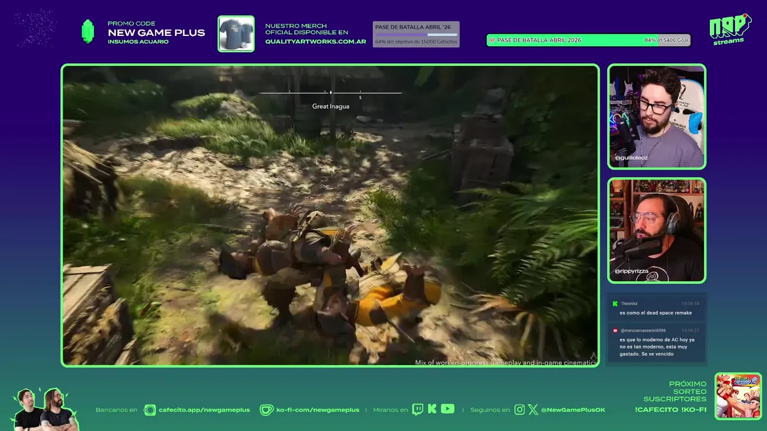
Task: Click the X (Twitter) icon in footer
Action: point(533,409)
